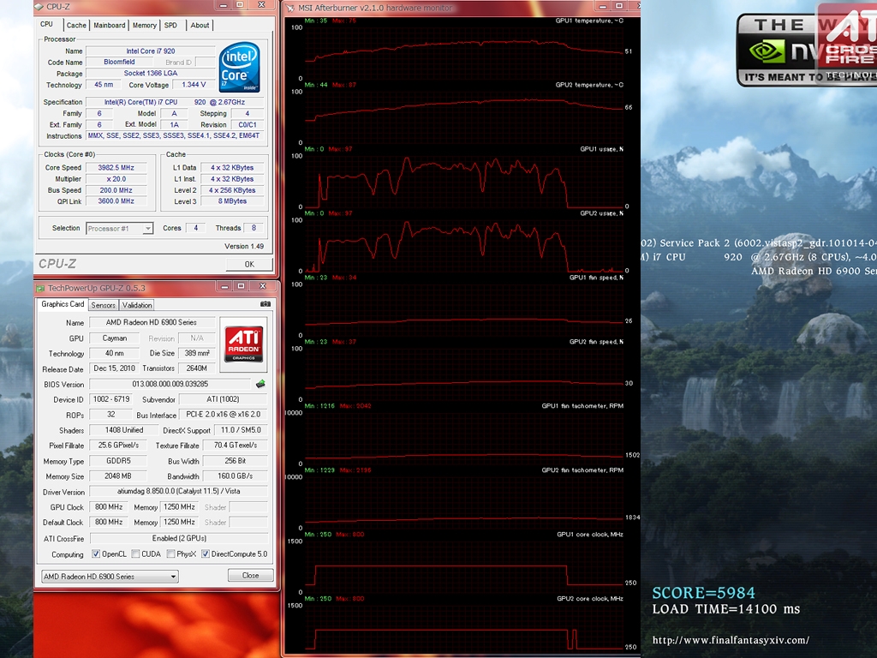Click the Intel Core i7 logo in CPU-Z
877x658 pixels.
[x=240, y=67]
